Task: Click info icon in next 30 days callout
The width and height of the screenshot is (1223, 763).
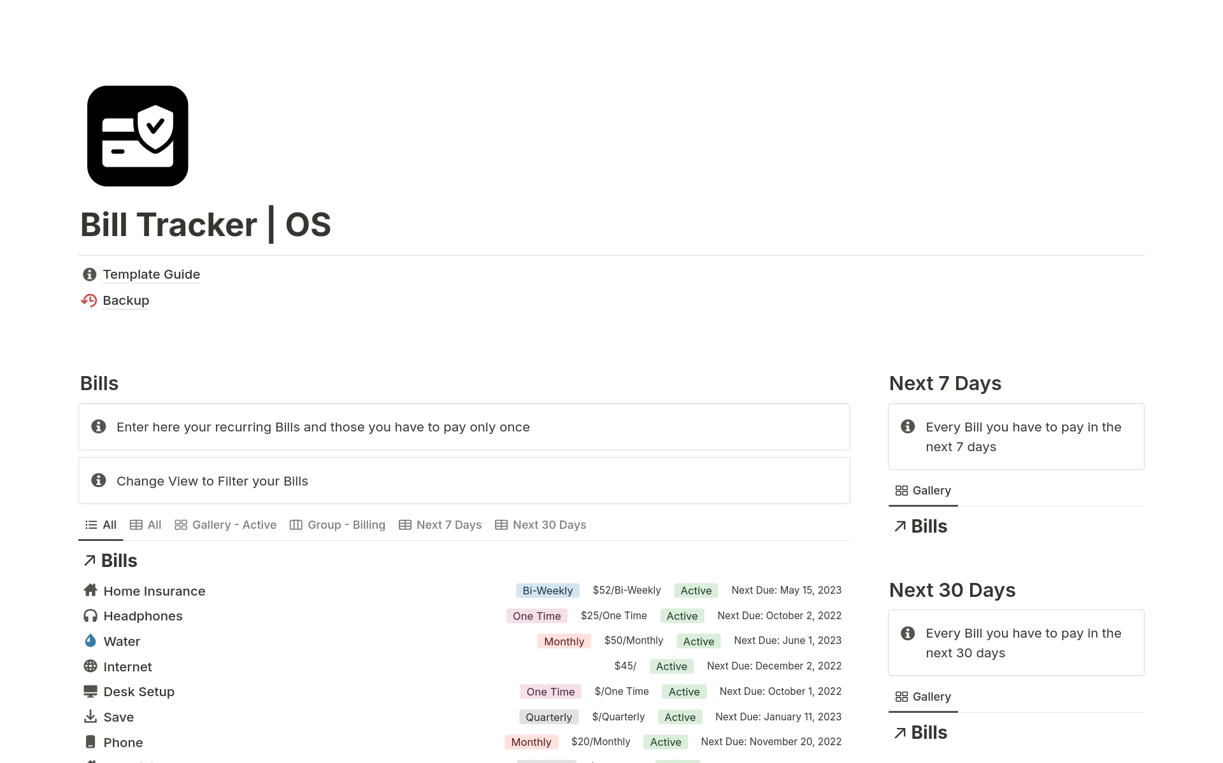Action: pyautogui.click(x=908, y=633)
